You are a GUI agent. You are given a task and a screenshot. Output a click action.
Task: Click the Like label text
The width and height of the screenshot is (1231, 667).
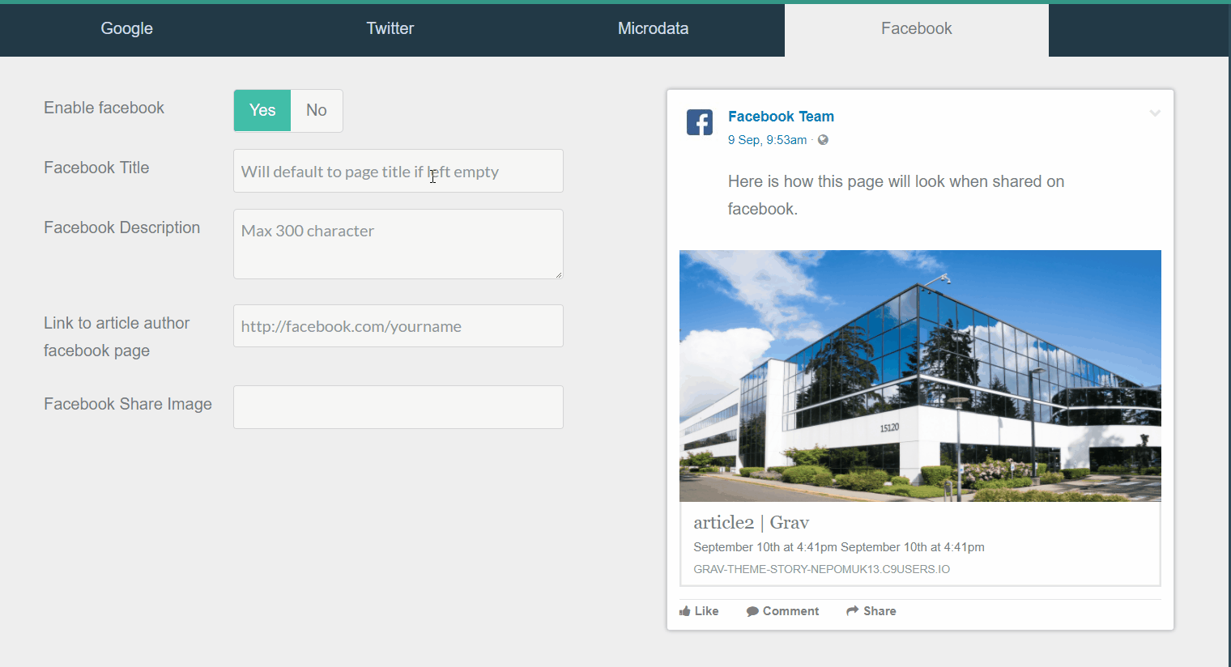[706, 611]
